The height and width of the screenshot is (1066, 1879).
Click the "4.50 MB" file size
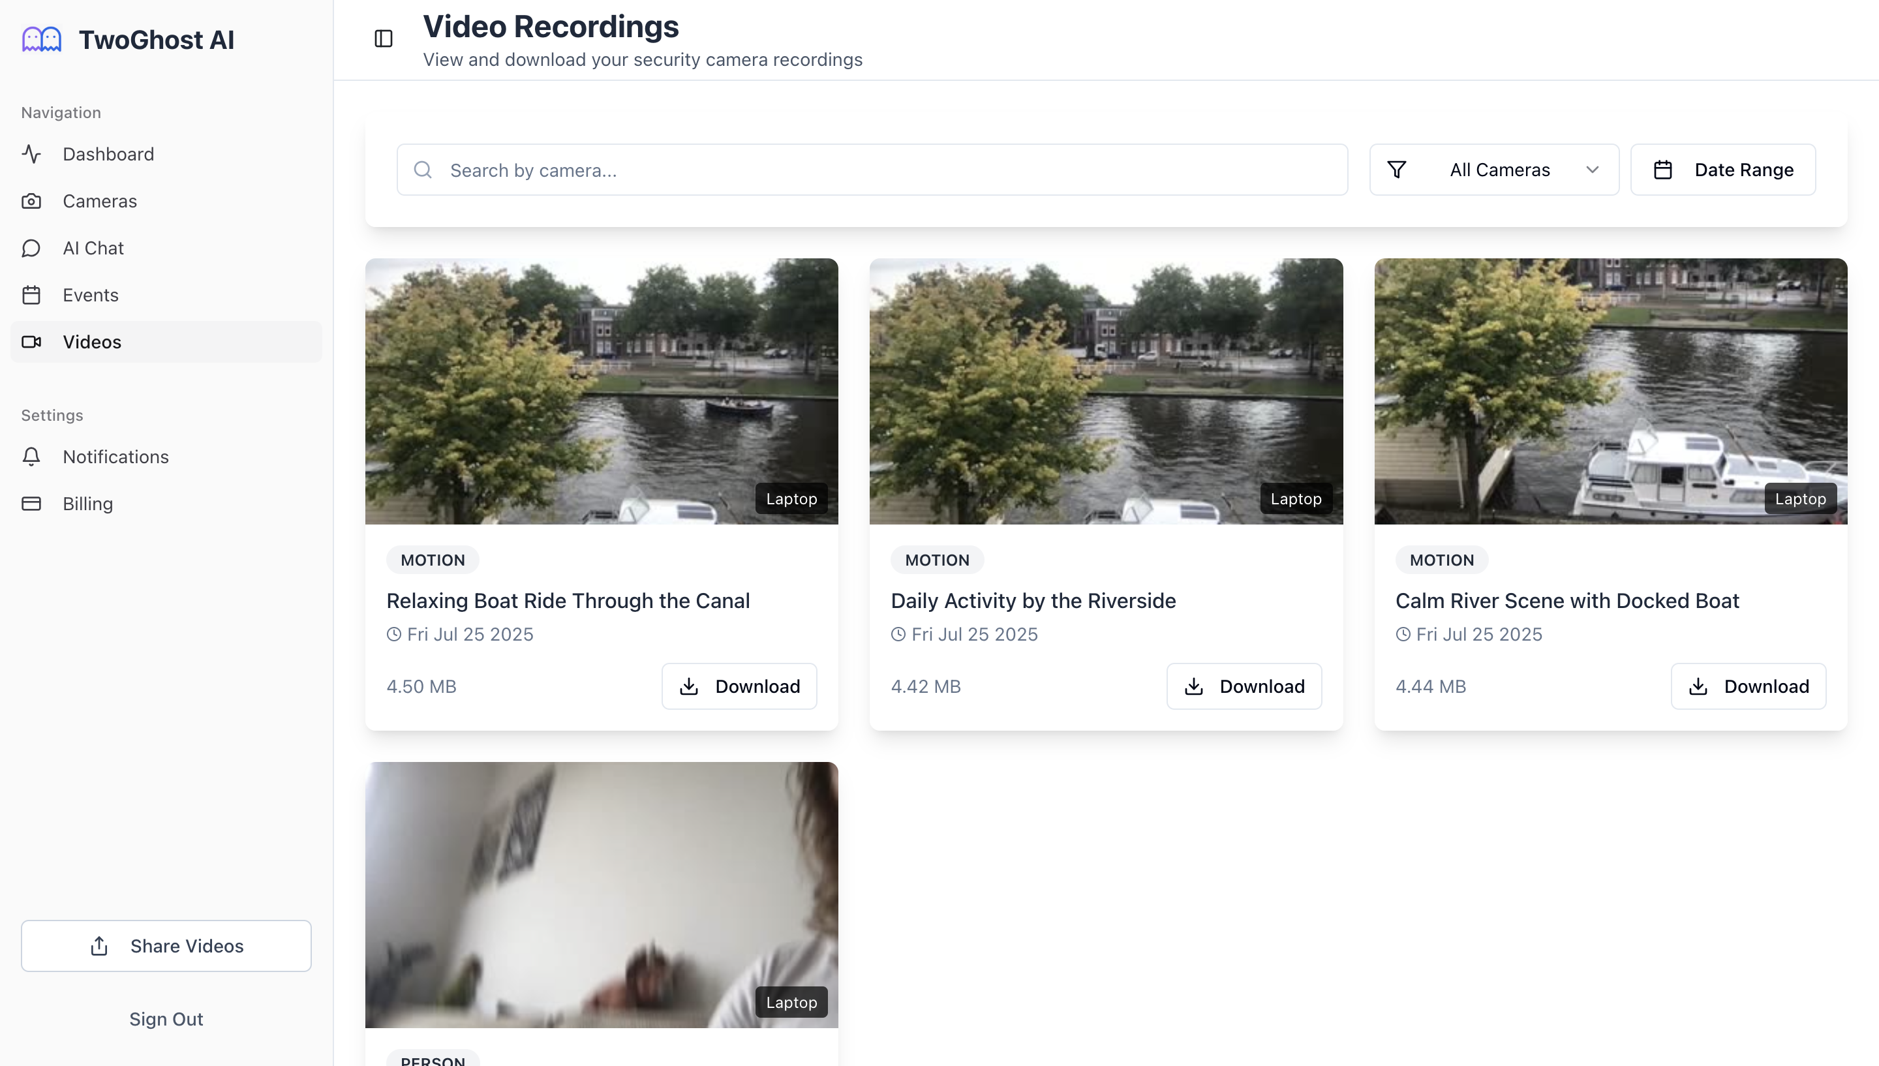421,687
